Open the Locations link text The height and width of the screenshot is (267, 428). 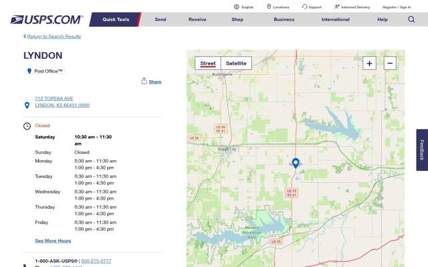(281, 7)
